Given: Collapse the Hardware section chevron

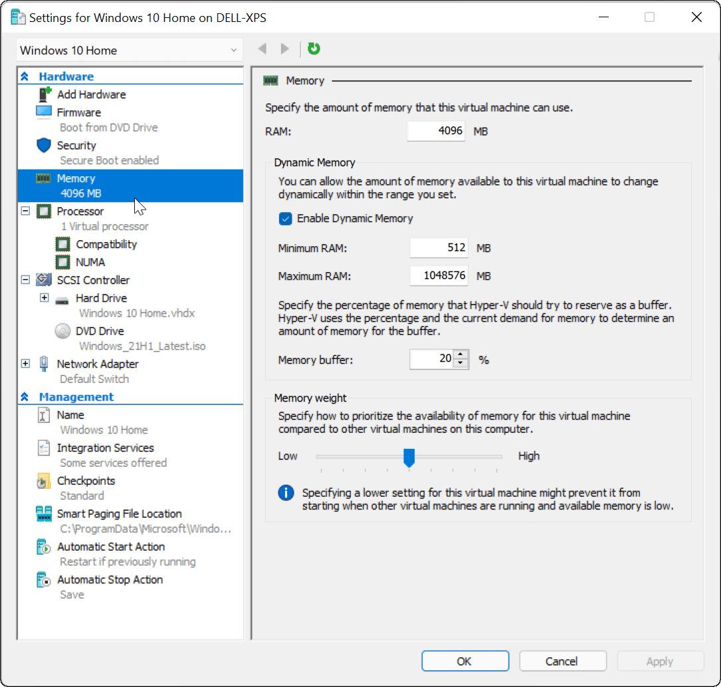Looking at the screenshot, I should pyautogui.click(x=25, y=76).
